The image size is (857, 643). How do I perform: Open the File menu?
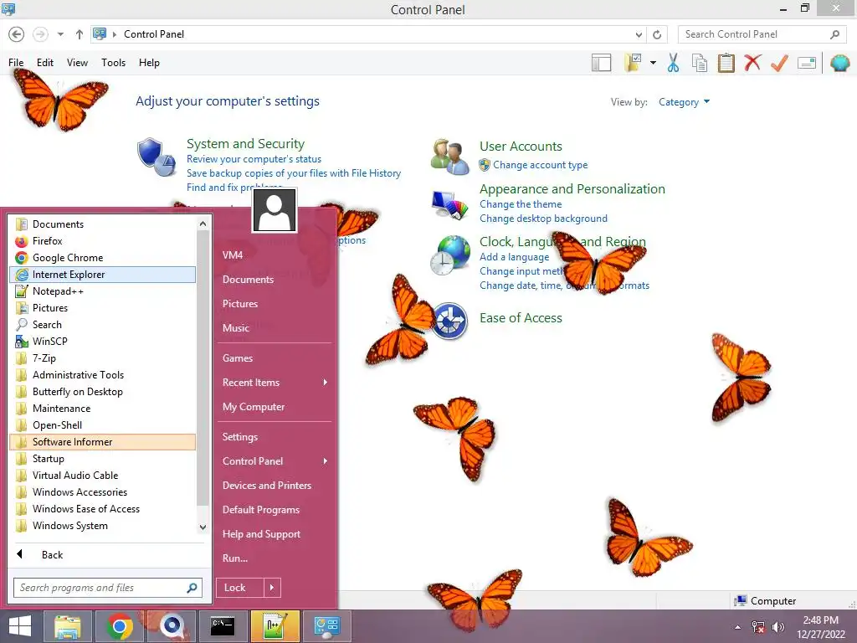point(16,62)
